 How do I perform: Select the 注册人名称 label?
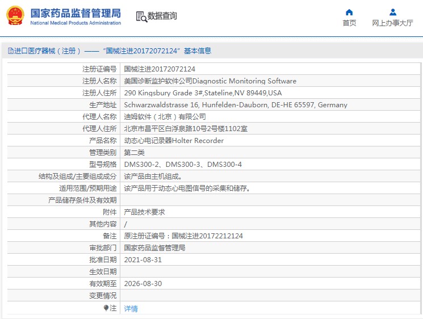point(99,81)
